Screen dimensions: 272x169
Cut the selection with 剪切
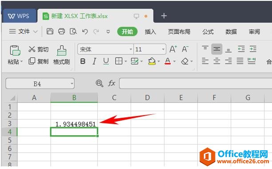(x=38, y=49)
